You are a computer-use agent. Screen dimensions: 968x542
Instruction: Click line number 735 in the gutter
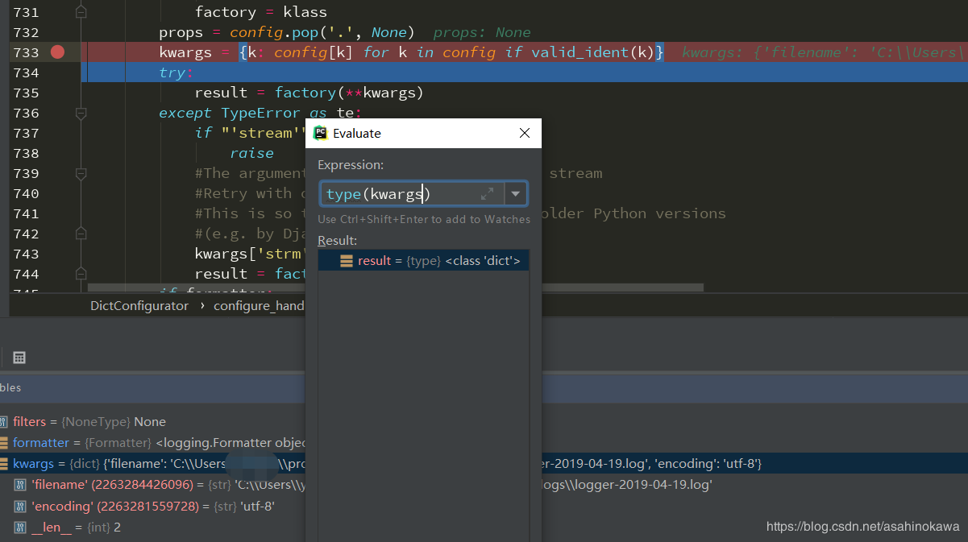pos(26,93)
